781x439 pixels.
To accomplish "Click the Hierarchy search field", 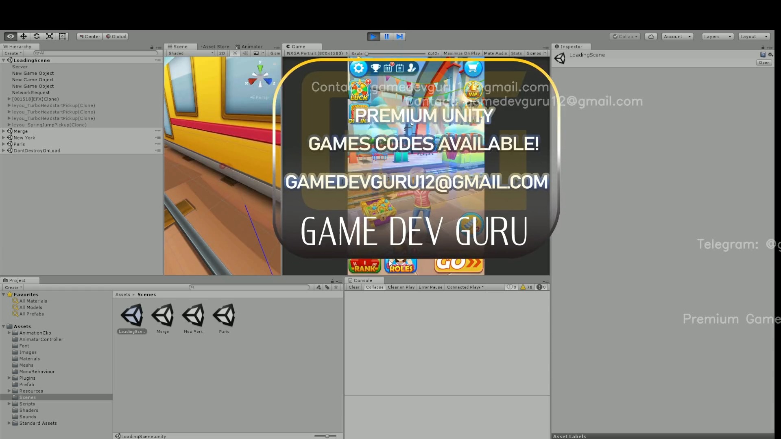I will coord(96,53).
